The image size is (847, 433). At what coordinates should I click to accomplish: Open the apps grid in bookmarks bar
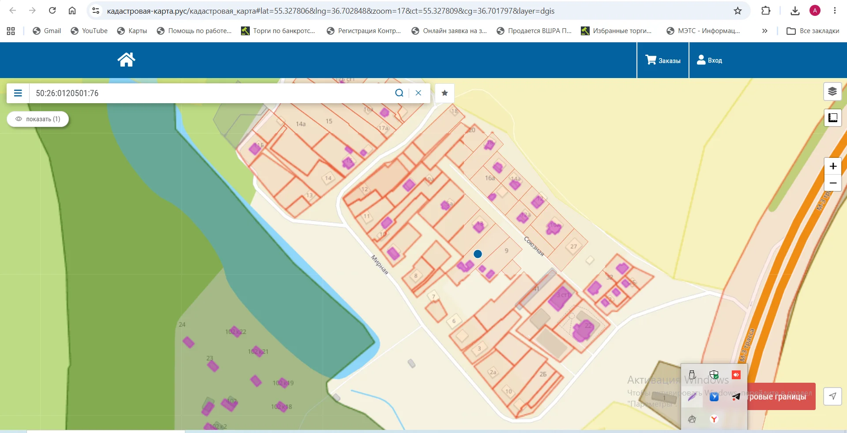[11, 31]
